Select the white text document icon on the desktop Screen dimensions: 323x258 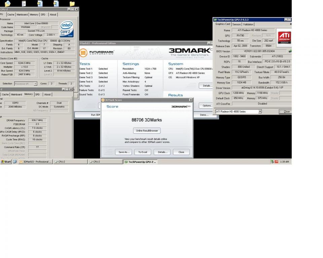click(x=24, y=3)
